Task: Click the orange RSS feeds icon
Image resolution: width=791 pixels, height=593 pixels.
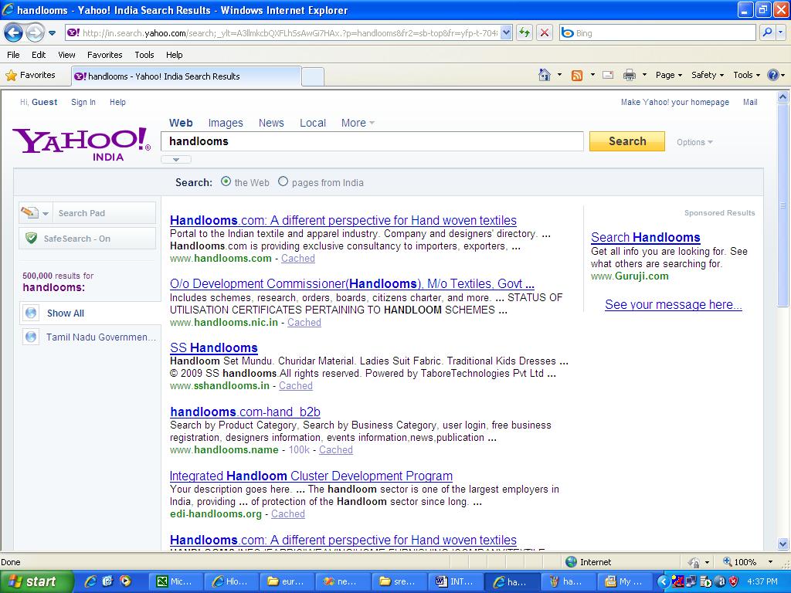Action: [577, 75]
